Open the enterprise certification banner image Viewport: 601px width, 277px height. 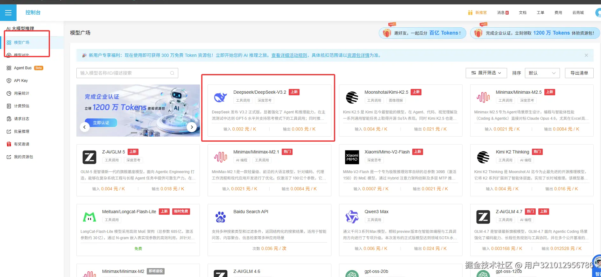(x=138, y=111)
